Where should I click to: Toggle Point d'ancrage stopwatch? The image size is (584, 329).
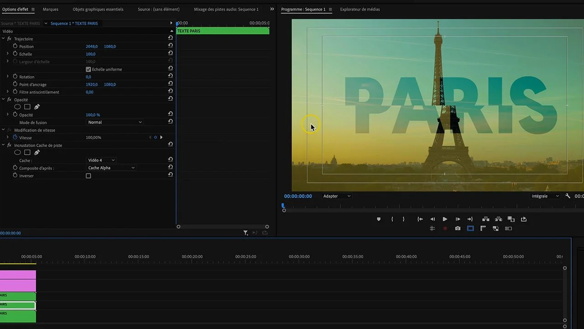[15, 84]
